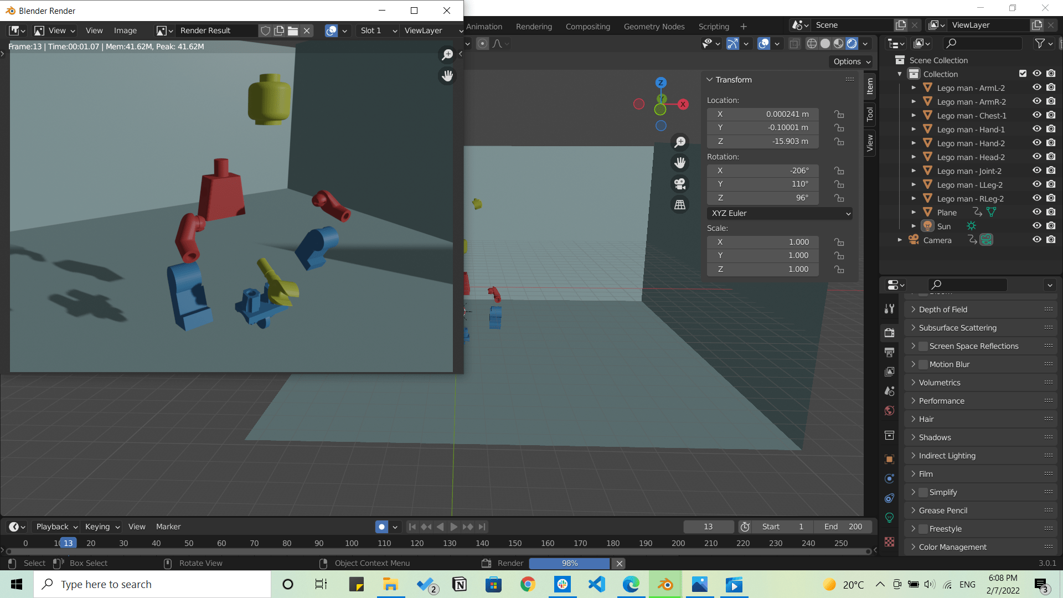This screenshot has height=598, width=1063.
Task: Cancel the render job progress
Action: (x=620, y=563)
